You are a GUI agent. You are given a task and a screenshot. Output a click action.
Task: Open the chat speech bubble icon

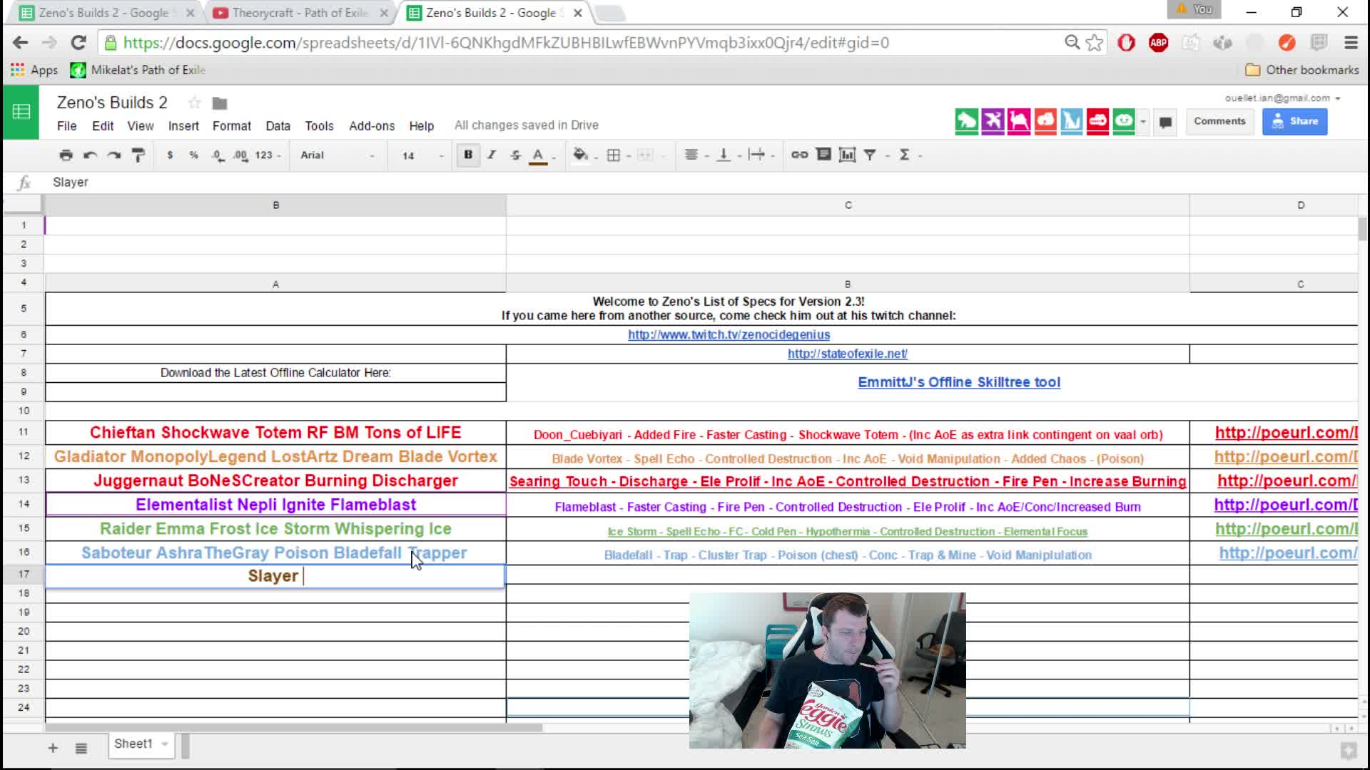pyautogui.click(x=1165, y=122)
